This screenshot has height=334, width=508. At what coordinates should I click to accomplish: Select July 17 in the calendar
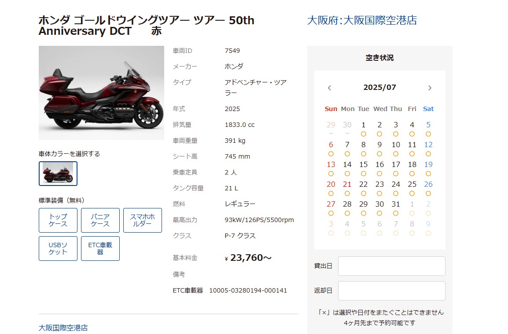click(396, 168)
